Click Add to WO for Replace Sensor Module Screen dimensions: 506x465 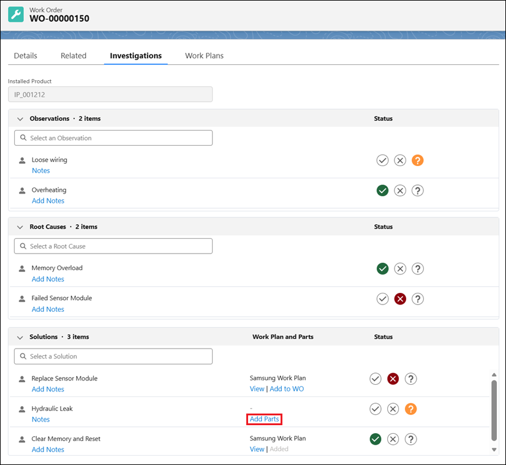[x=287, y=389]
